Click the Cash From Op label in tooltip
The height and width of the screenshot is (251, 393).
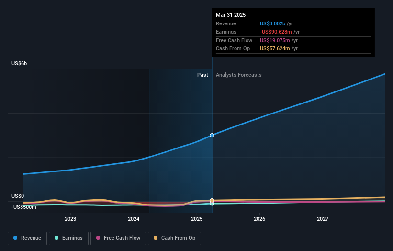pos(233,49)
